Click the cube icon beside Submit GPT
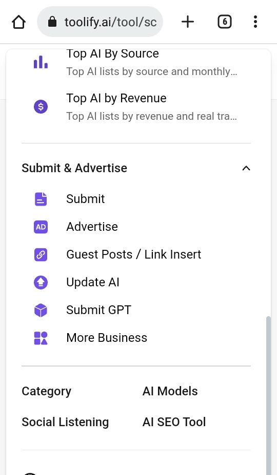This screenshot has height=475, width=277. tap(41, 310)
